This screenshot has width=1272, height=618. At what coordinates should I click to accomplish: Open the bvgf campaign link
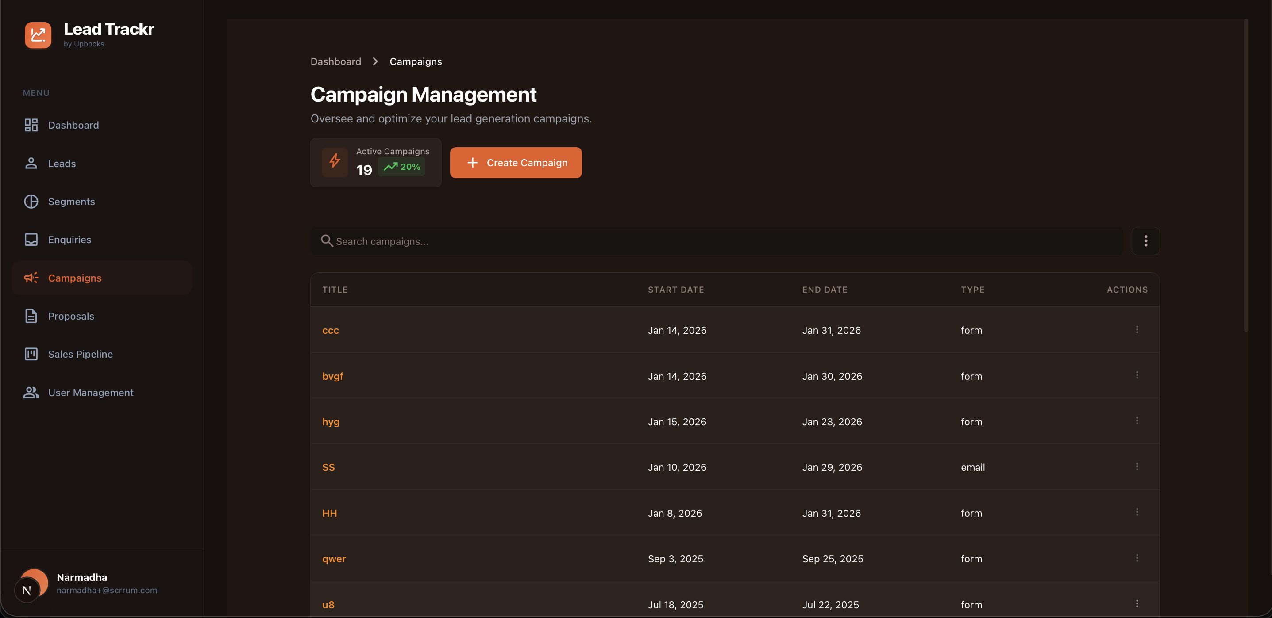pyautogui.click(x=333, y=375)
